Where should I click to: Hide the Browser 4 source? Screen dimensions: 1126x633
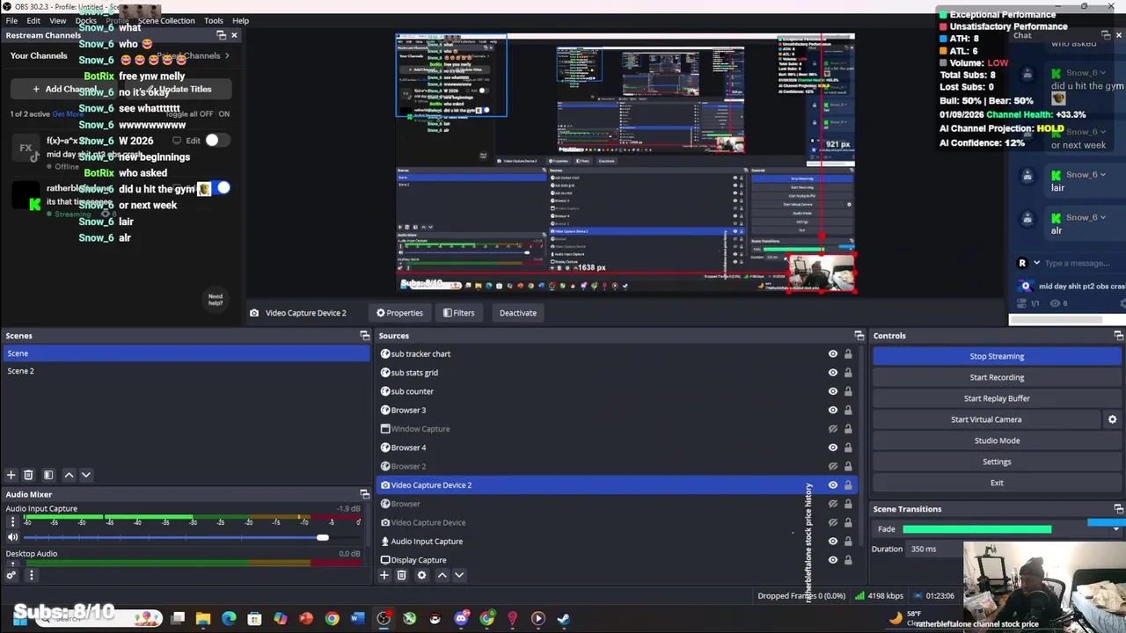pyautogui.click(x=832, y=447)
